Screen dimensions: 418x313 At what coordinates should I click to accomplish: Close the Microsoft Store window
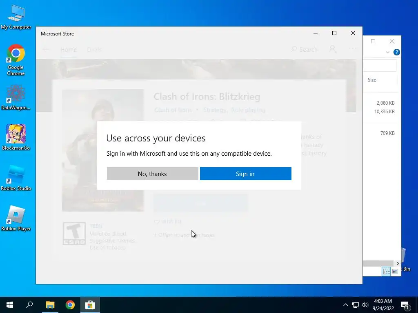pos(353,33)
